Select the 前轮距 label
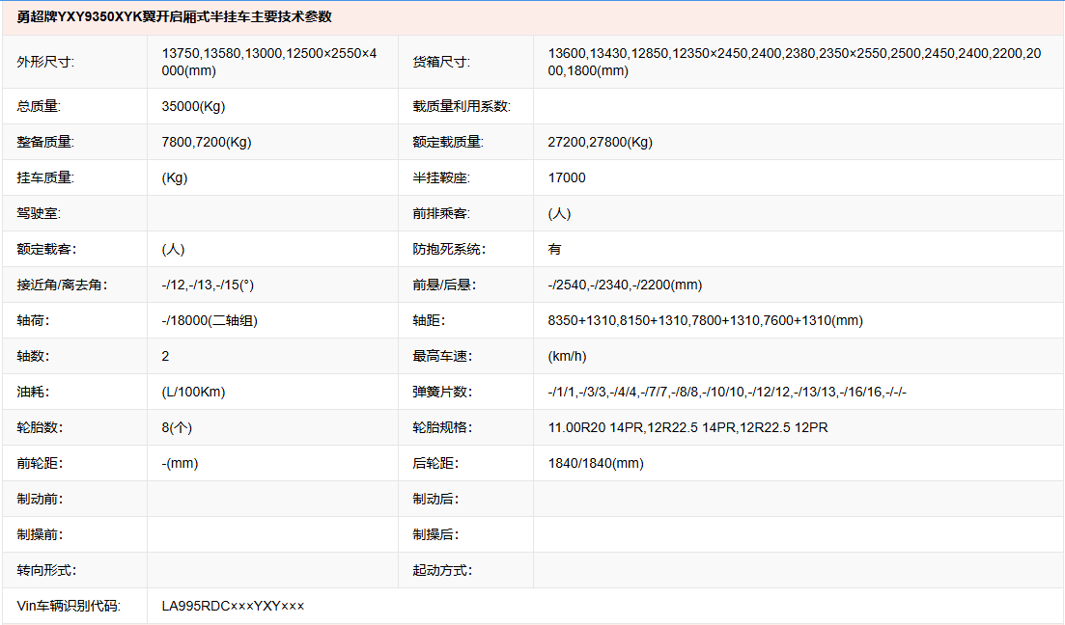This screenshot has height=625, width=1065. tap(40, 464)
